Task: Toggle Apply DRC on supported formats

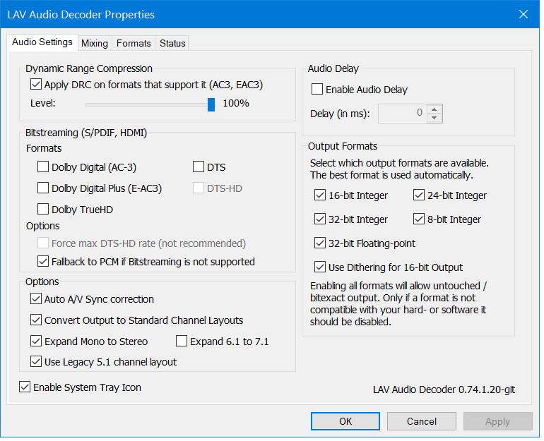Action: [x=36, y=84]
